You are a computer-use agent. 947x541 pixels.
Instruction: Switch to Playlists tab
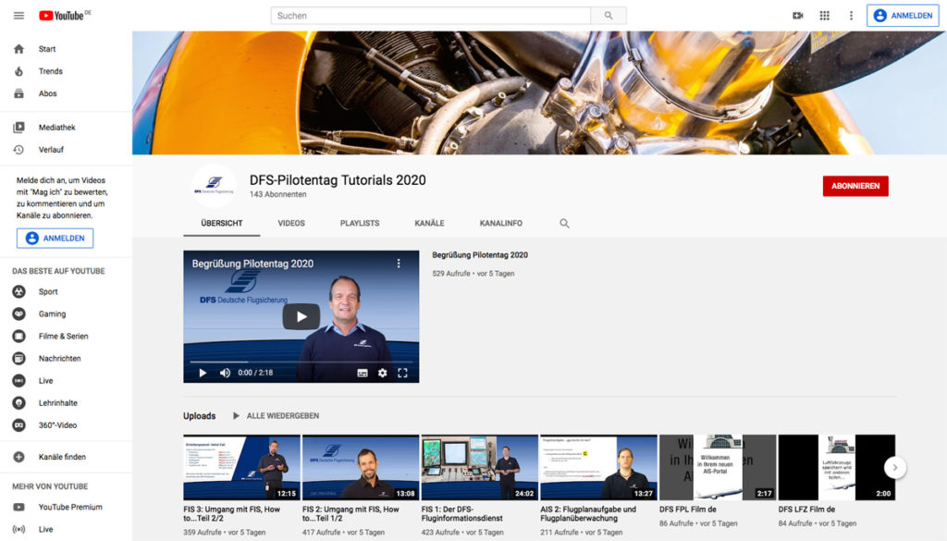click(360, 224)
